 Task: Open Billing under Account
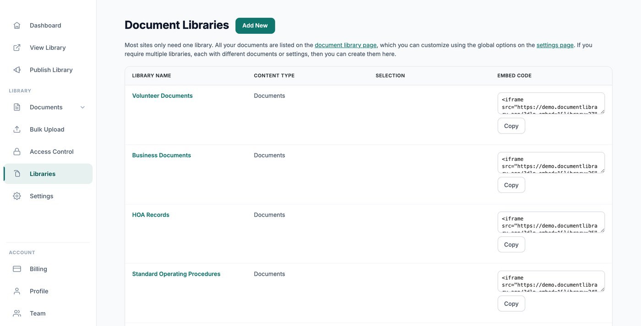pyautogui.click(x=48, y=269)
